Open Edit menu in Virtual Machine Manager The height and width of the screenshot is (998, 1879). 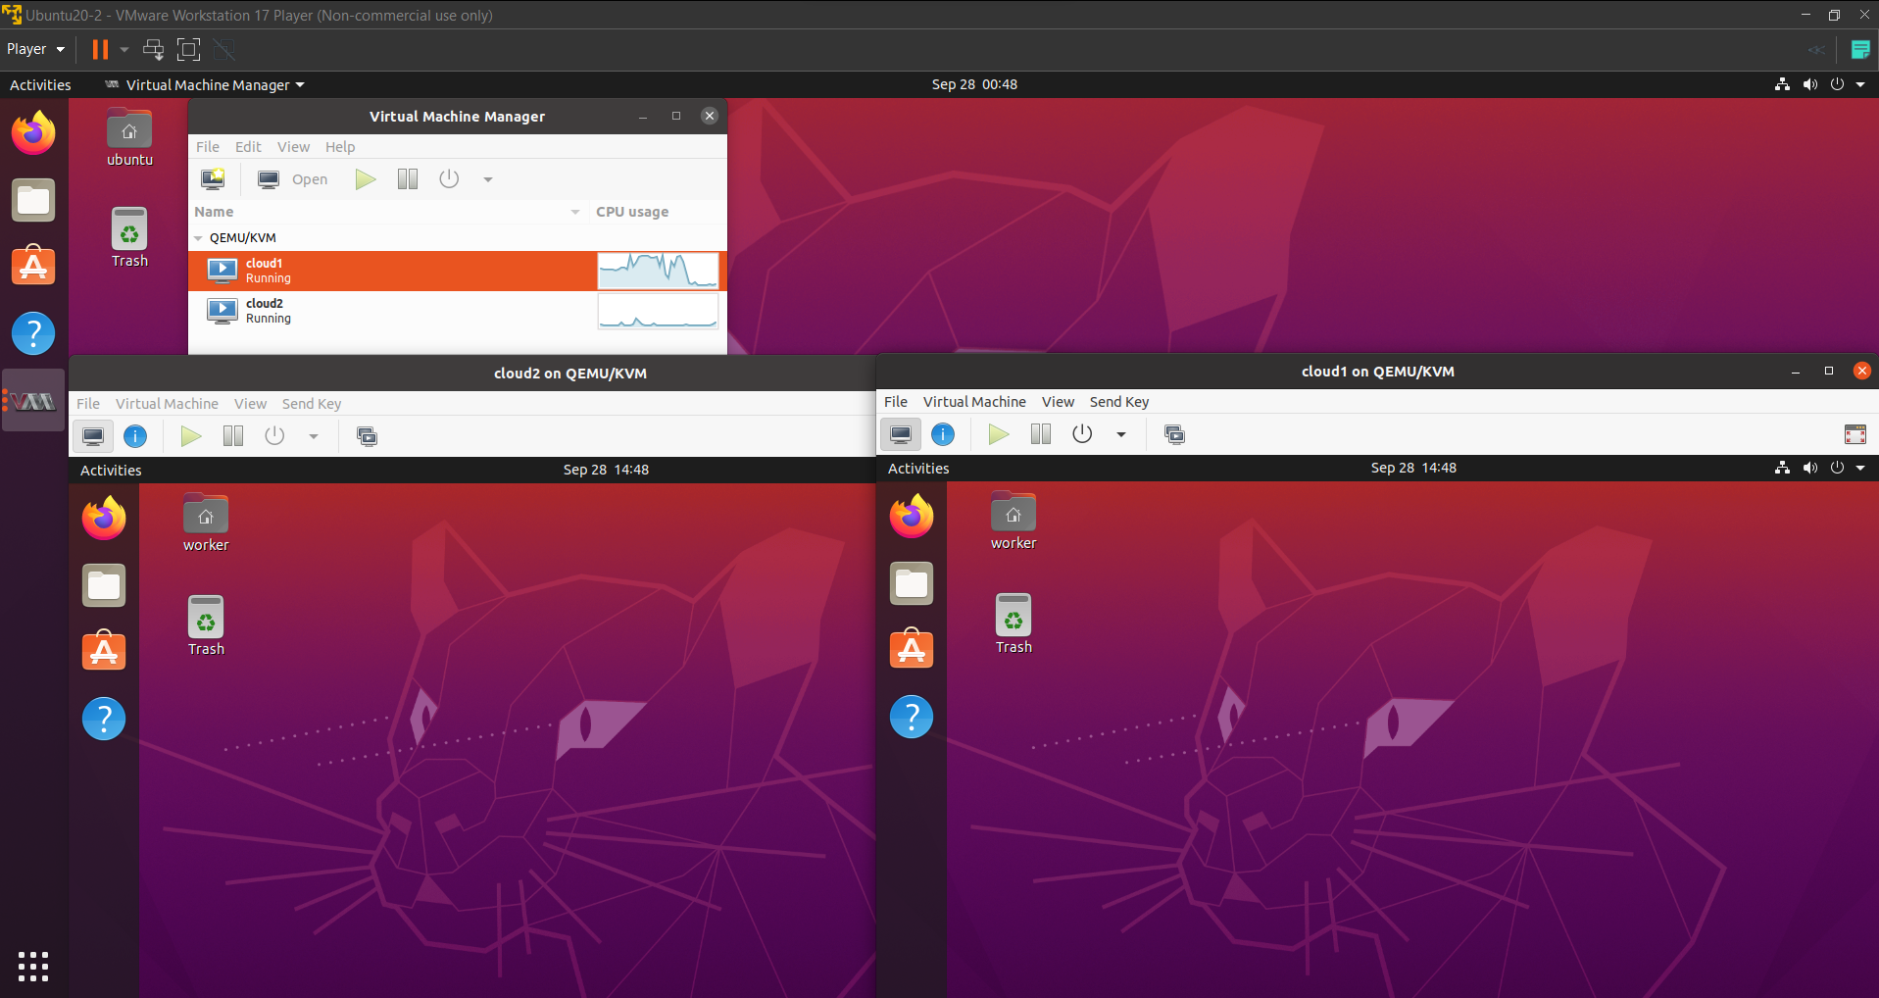click(248, 147)
